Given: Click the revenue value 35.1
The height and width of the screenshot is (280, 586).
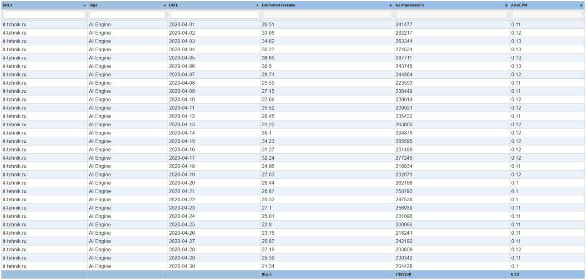Looking at the screenshot, I should 266,133.
